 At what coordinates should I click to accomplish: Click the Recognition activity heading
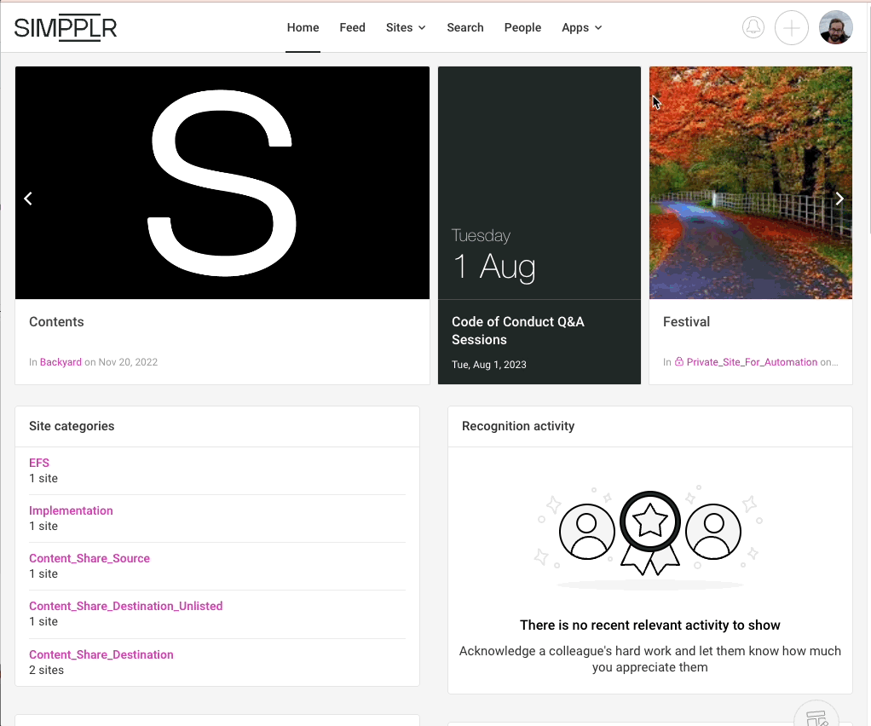(517, 426)
